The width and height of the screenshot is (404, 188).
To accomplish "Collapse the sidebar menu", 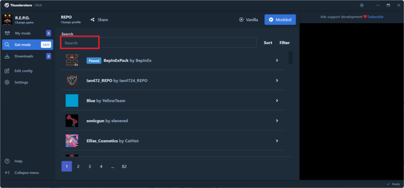I will (28, 173).
